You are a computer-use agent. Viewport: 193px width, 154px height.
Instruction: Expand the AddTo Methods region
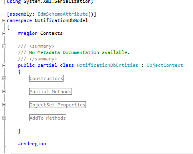point(4,118)
